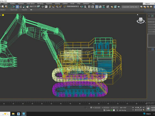This screenshot has width=155, height=116.
Task: Toggle the Window/Crossing selection mode
Action: (13, 7)
